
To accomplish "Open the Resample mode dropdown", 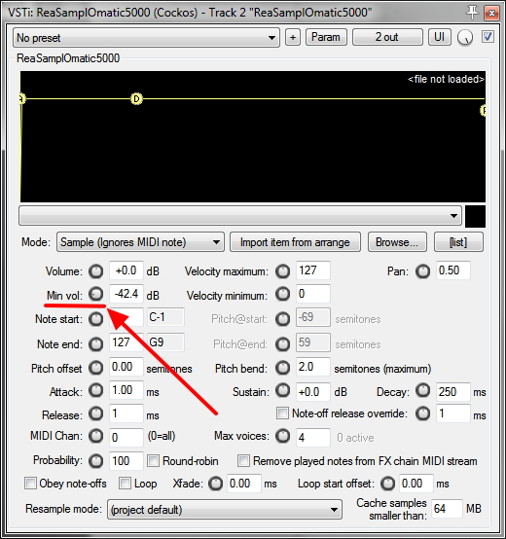I will click(x=225, y=509).
